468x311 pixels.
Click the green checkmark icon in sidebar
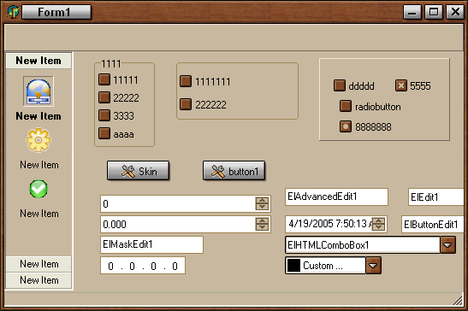pos(39,189)
